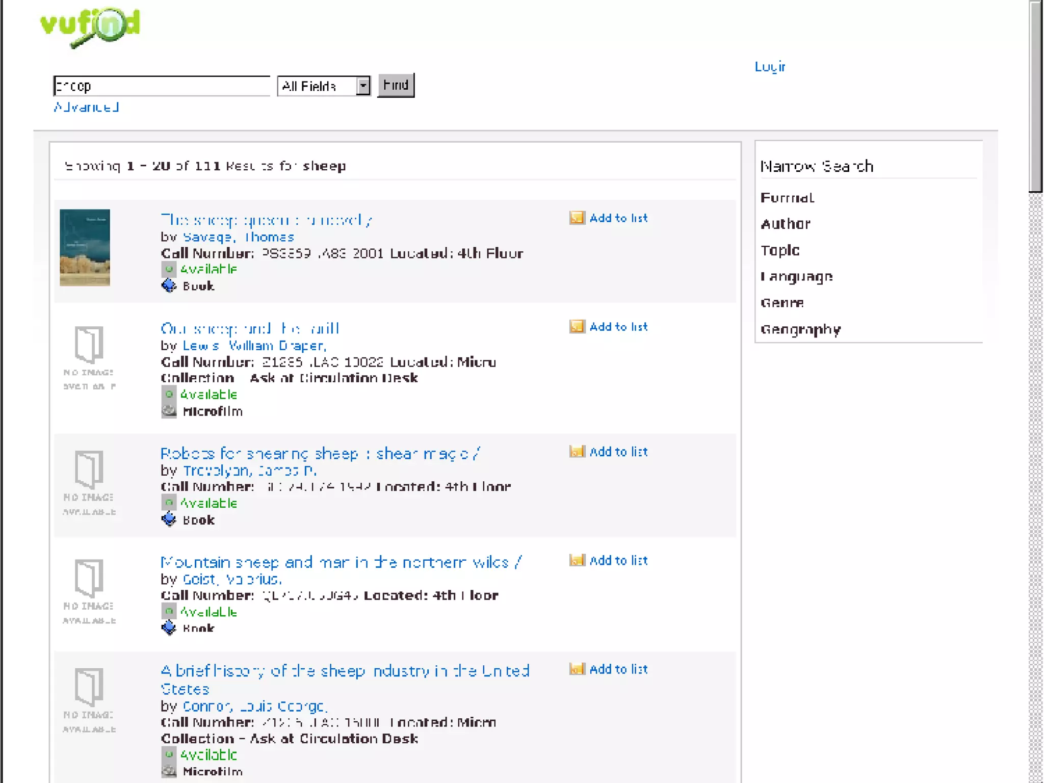Viewport: 1044px width, 783px height.
Task: Open the sheep queen book cover thumbnail
Action: point(85,247)
